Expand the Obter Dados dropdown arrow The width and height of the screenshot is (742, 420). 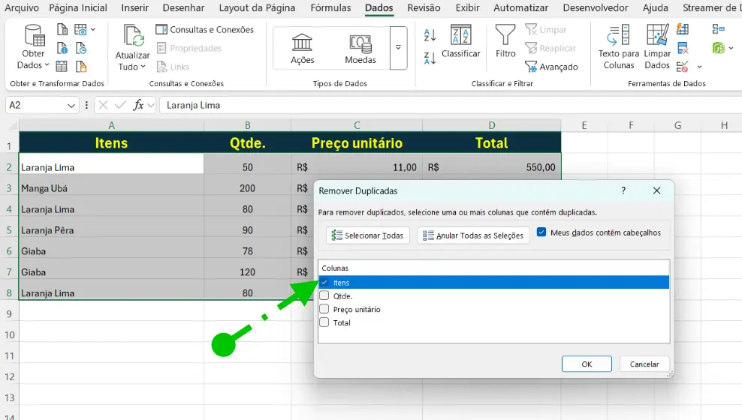point(47,65)
